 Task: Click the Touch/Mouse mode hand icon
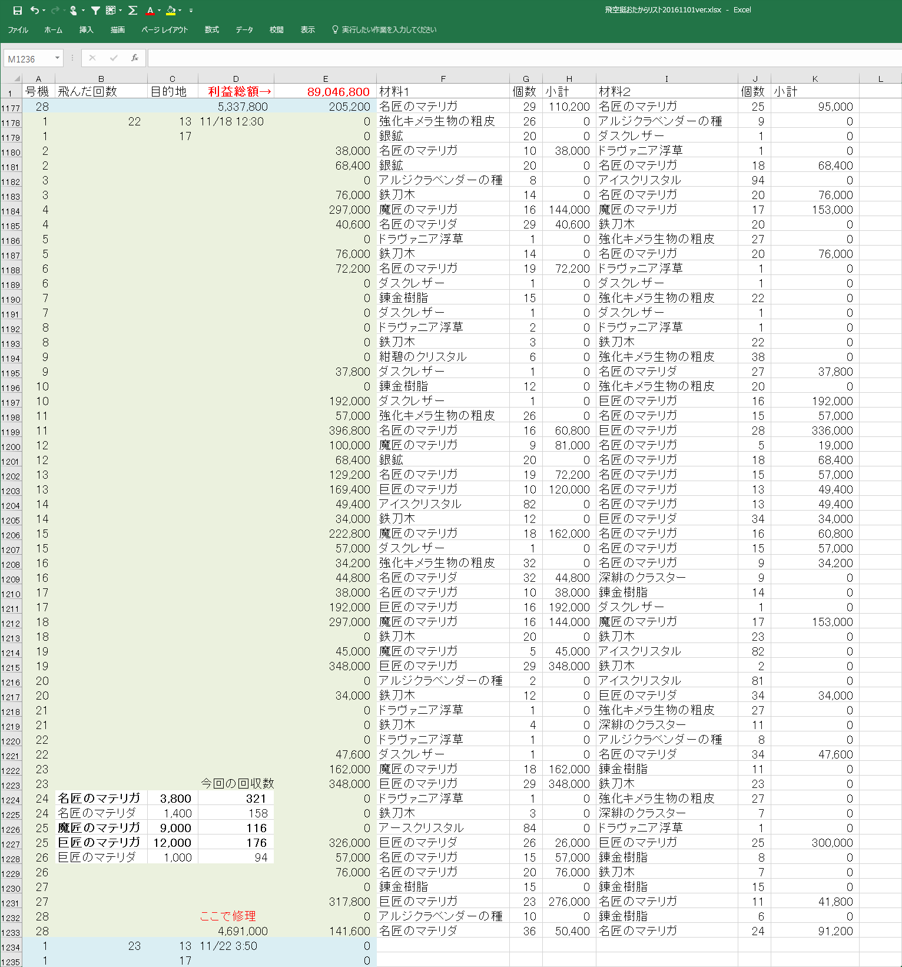pos(73,11)
